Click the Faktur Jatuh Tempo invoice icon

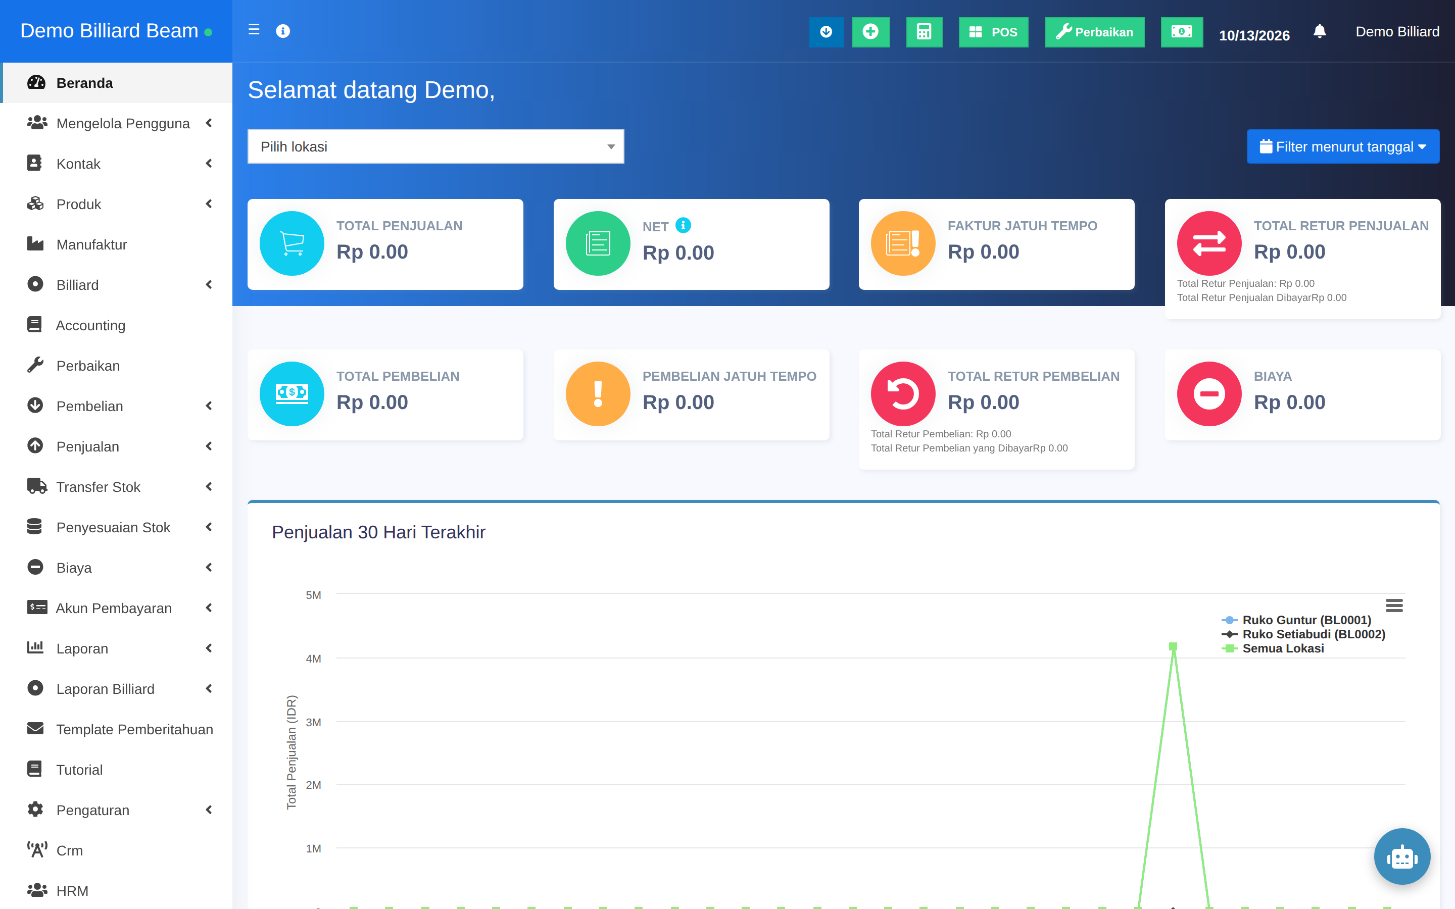point(903,243)
